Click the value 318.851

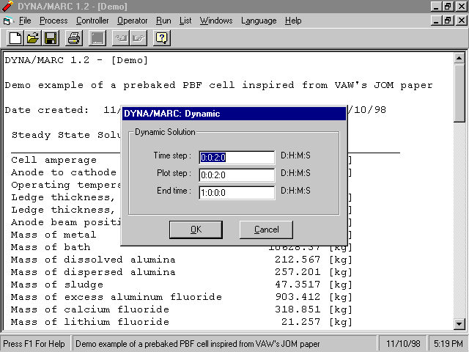tap(298, 309)
